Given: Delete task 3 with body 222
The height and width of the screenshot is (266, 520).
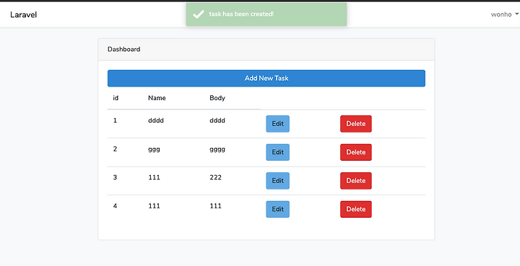Looking at the screenshot, I should click(356, 181).
